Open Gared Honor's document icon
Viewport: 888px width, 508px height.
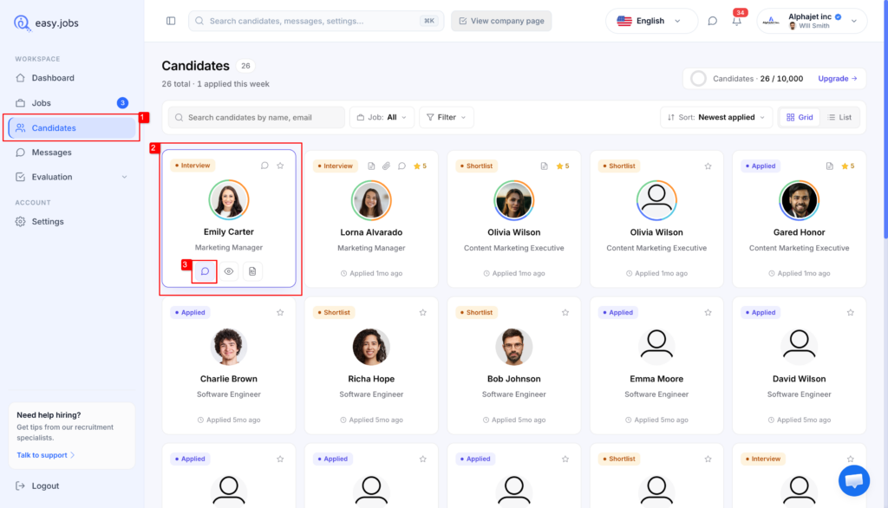pos(830,166)
